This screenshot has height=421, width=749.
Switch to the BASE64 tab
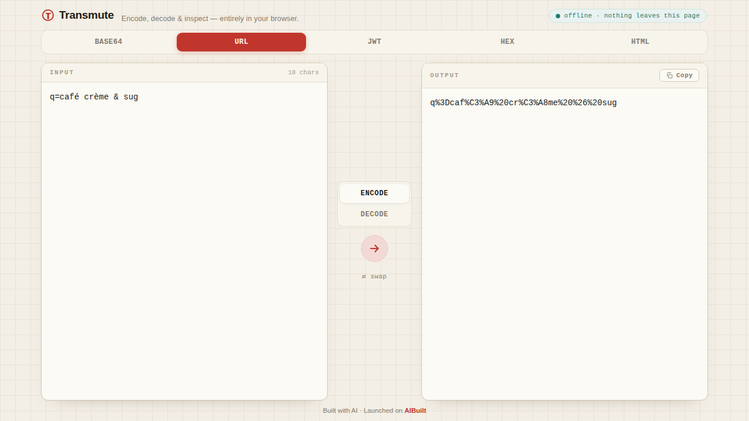click(x=108, y=42)
